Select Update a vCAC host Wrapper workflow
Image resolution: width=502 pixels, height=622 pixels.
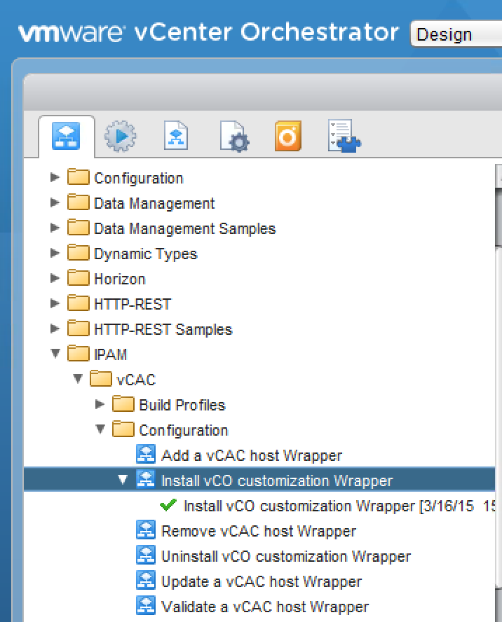(262, 582)
